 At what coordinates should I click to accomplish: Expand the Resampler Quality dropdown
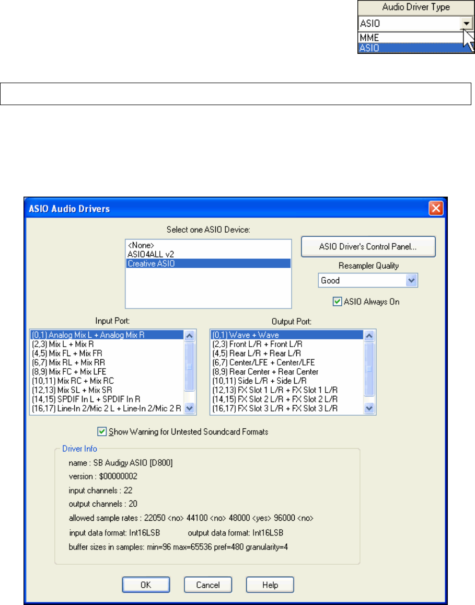pyautogui.click(x=412, y=280)
